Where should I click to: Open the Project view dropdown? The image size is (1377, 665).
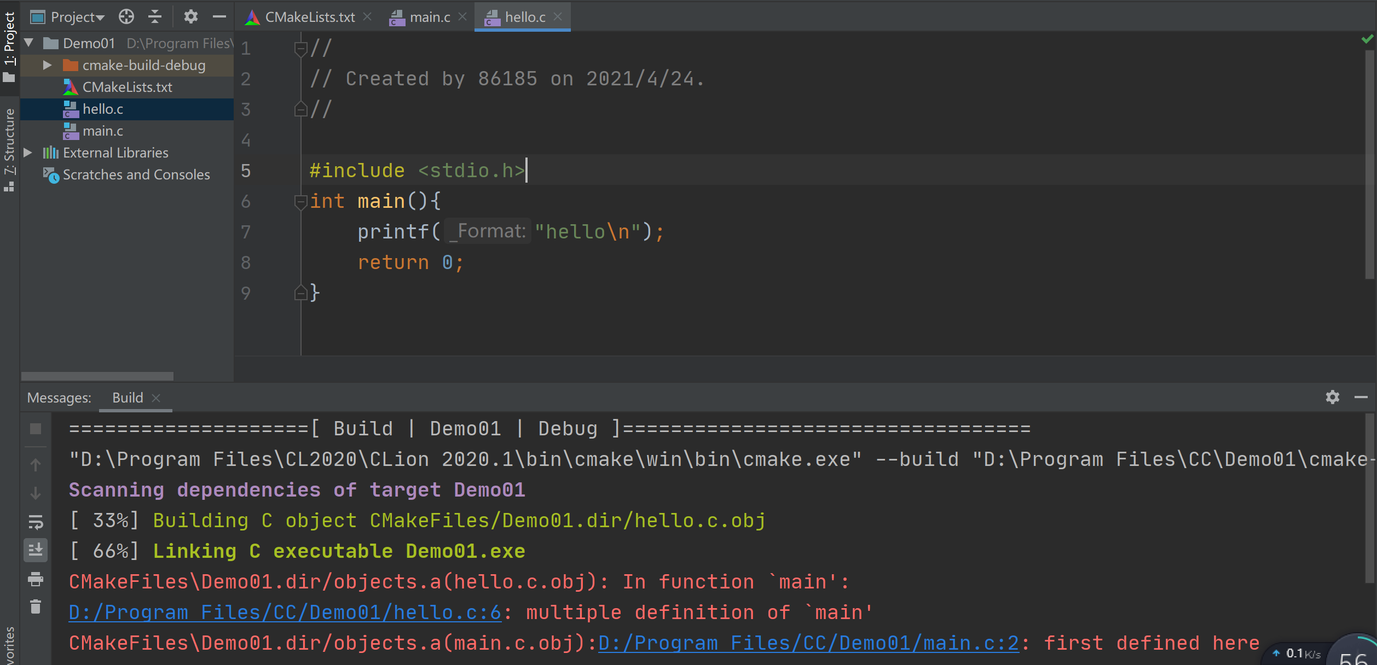[77, 17]
